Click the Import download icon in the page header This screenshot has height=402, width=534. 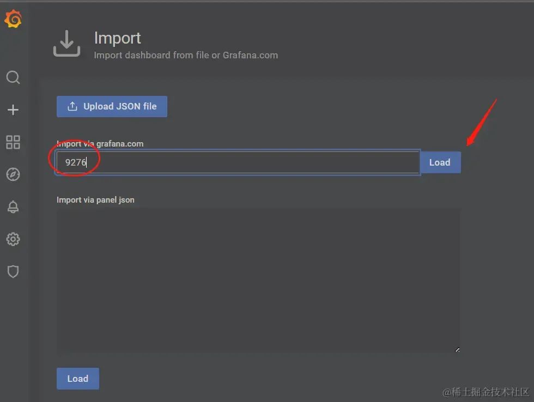(66, 43)
